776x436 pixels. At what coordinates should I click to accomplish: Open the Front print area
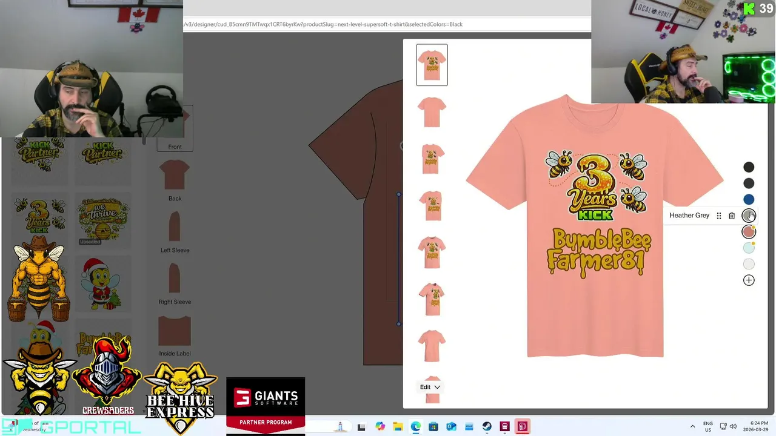[175, 128]
